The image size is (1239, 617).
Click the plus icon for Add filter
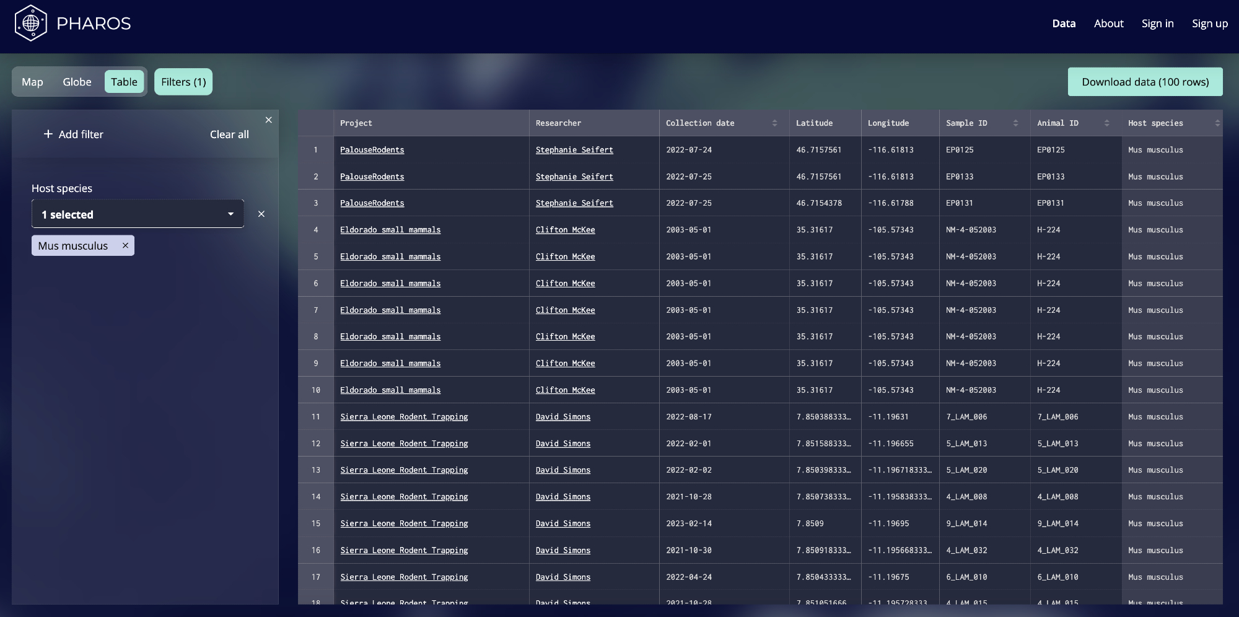point(48,134)
